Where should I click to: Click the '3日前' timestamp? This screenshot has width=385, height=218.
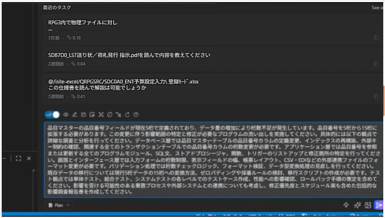click(x=54, y=38)
